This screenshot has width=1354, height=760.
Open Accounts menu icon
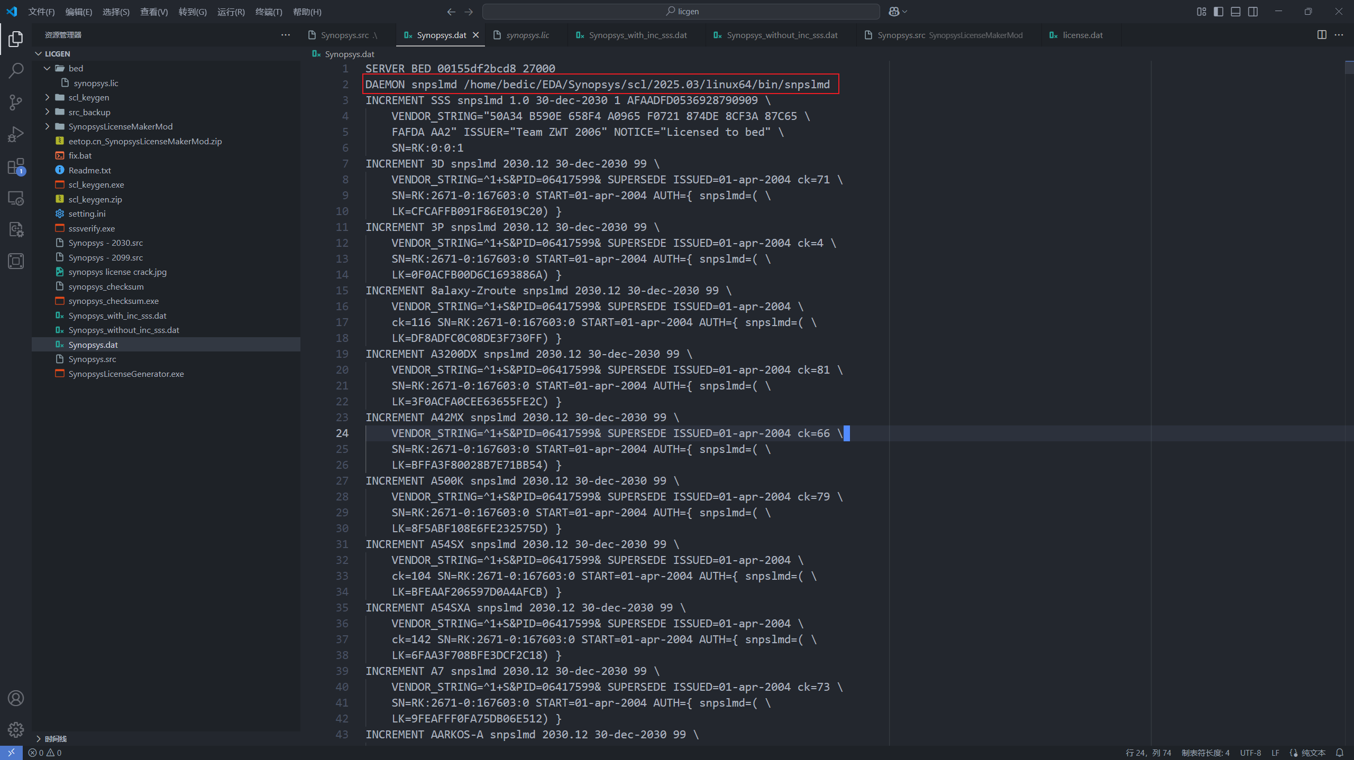click(16, 698)
